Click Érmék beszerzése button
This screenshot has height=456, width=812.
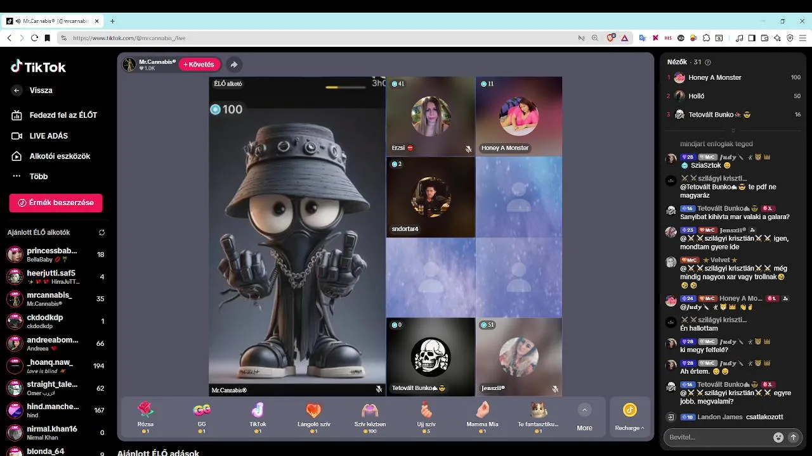click(x=56, y=203)
